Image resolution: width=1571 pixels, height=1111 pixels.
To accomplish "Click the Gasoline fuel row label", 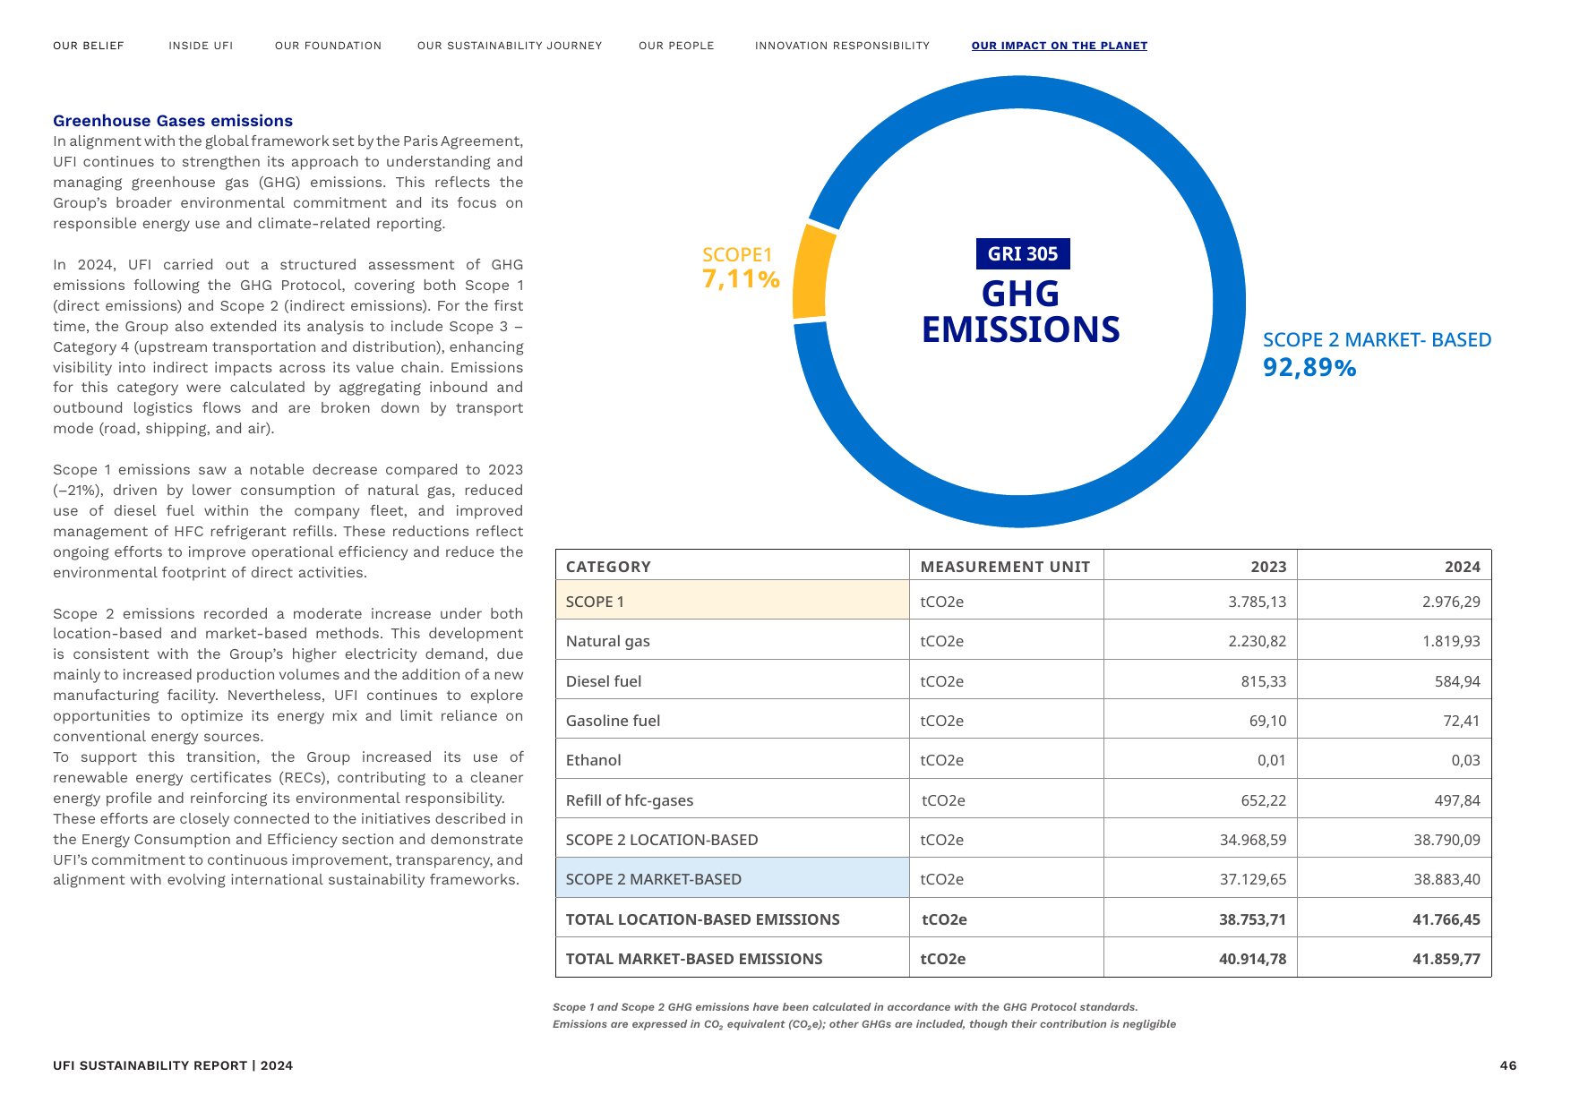I will [x=613, y=721].
